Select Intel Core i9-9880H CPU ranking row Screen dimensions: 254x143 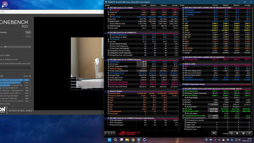(x=15, y=88)
